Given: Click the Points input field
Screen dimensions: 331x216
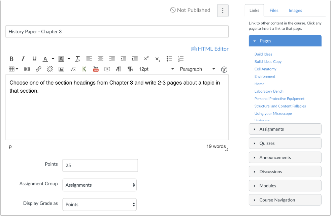Looking at the screenshot, I should (x=100, y=165).
